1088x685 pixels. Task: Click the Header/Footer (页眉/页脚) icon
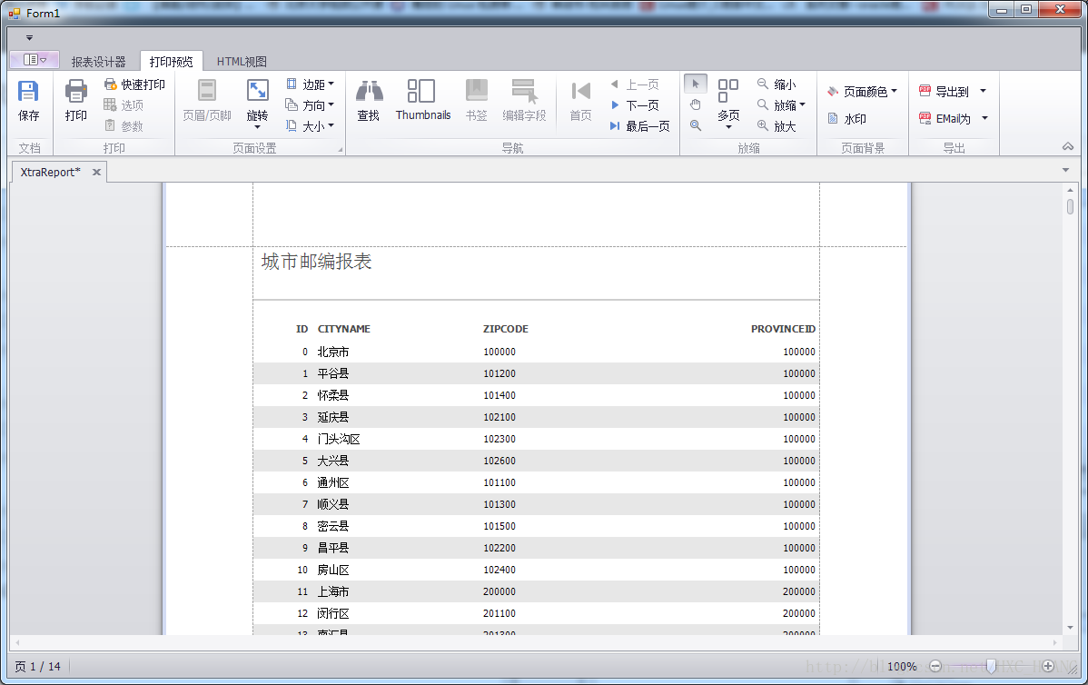click(207, 91)
